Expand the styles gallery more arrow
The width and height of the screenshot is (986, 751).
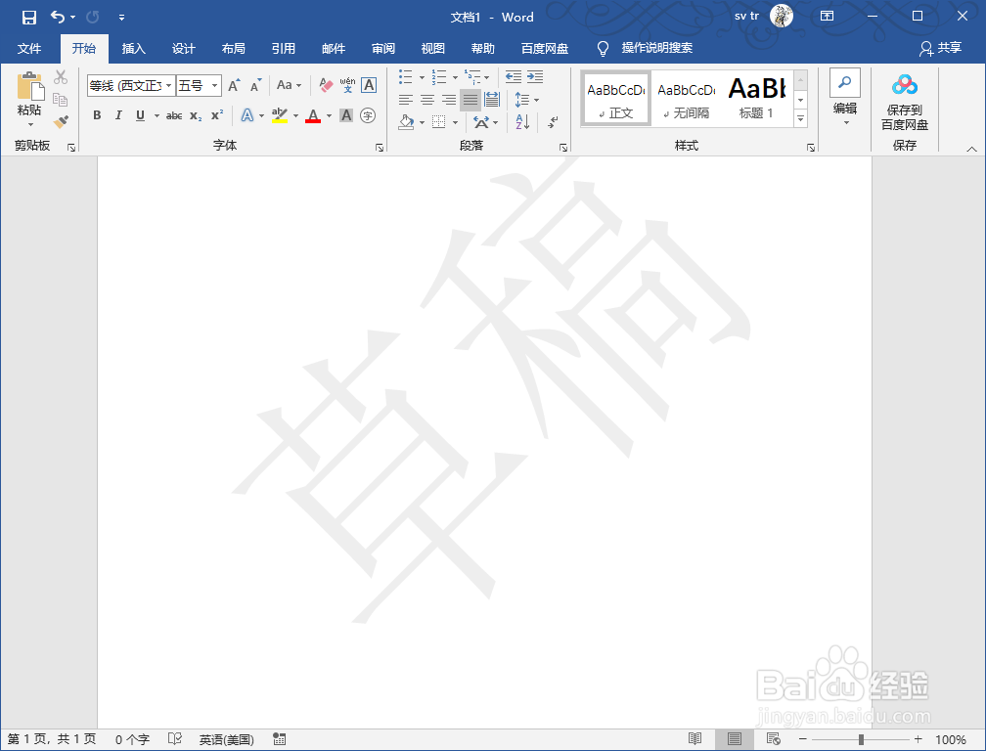point(800,117)
